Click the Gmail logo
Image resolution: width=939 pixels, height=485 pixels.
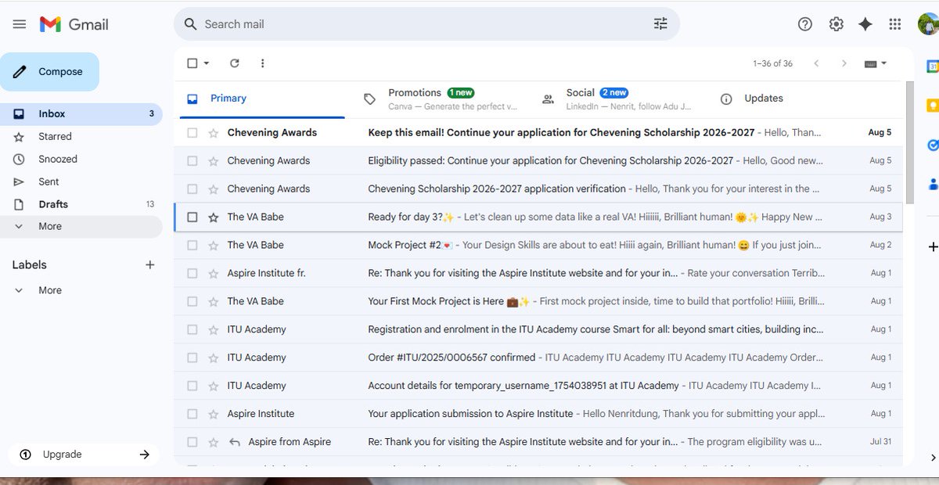[x=74, y=24]
